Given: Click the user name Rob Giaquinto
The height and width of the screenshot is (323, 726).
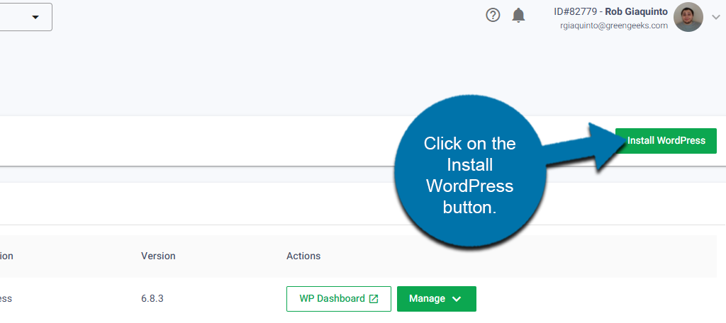Looking at the screenshot, I should click(636, 11).
